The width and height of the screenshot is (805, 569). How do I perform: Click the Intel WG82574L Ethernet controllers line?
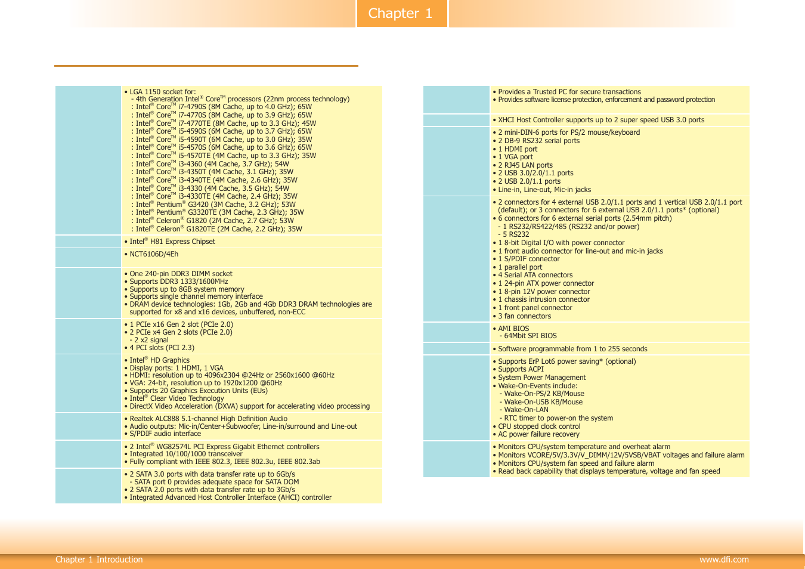pyautogui.click(x=222, y=447)
